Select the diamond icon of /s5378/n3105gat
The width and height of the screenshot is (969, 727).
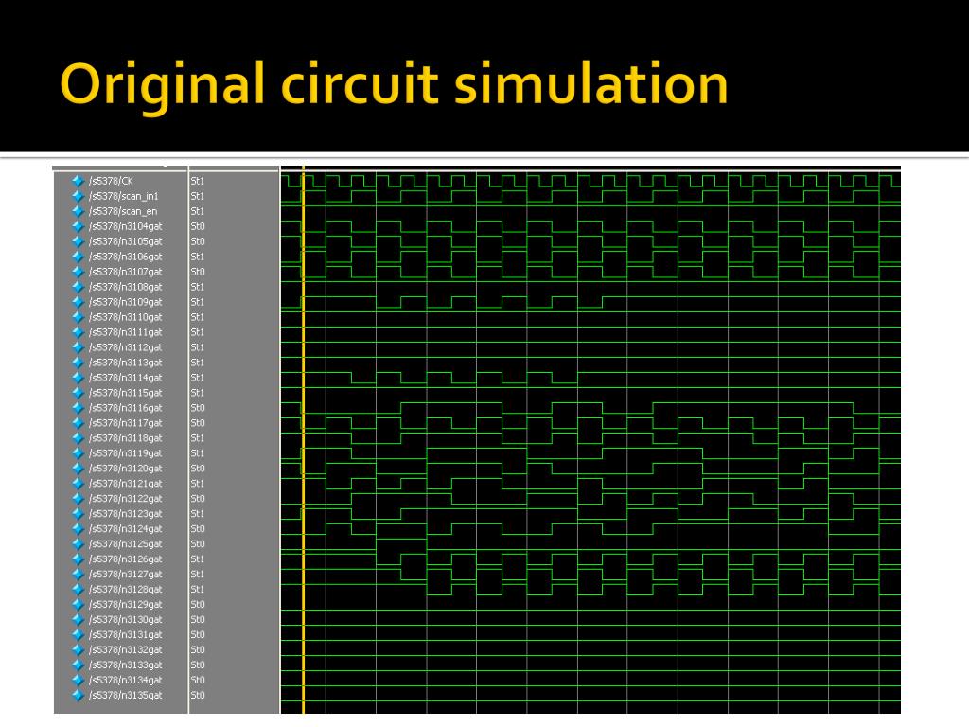click(78, 241)
